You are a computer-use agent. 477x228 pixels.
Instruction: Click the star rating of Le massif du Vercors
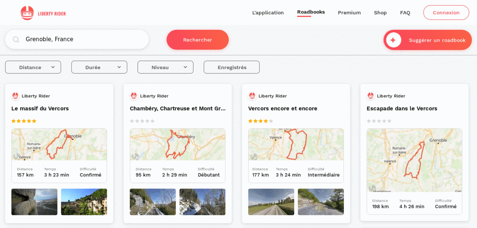pos(24,121)
